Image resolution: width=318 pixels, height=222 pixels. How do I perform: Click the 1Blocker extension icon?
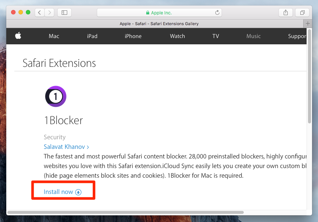55,96
